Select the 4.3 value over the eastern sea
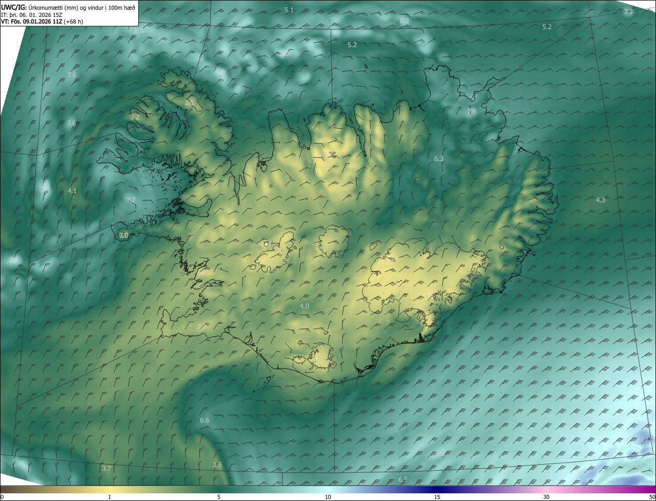Screen dimensions: 656x501 (x=600, y=200)
